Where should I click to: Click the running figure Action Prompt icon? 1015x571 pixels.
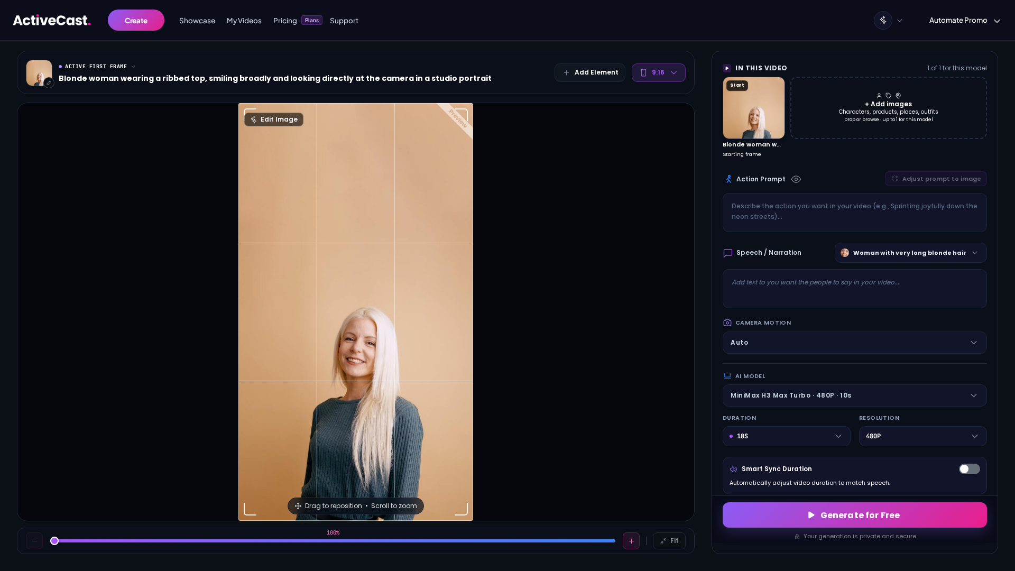[728, 179]
